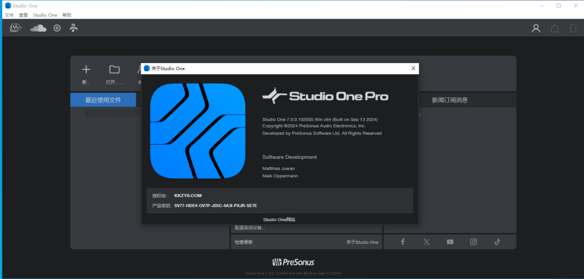Select the 新闻订阅消息 tab
The image size is (584, 279).
(x=449, y=100)
